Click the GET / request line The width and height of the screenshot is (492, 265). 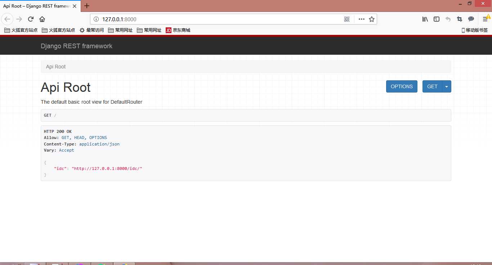(50, 115)
